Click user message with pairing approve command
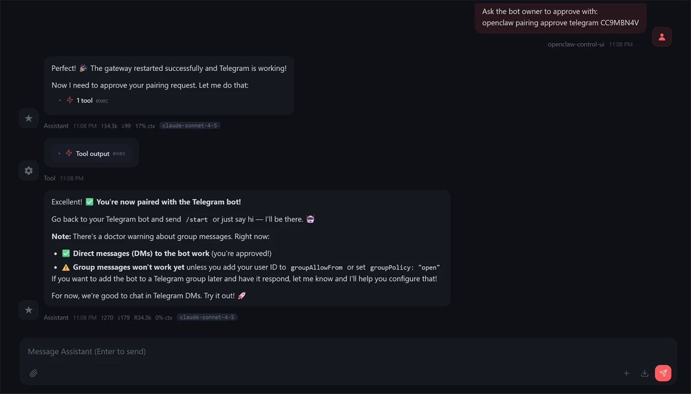 [560, 17]
